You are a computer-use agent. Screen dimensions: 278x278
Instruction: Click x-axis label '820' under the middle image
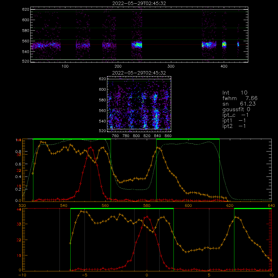(147, 136)
